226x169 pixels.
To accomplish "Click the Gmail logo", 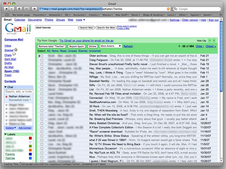I will tap(18, 29).
